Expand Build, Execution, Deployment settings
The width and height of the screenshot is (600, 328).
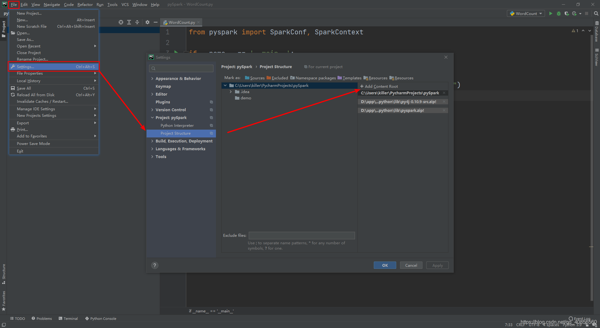point(152,141)
